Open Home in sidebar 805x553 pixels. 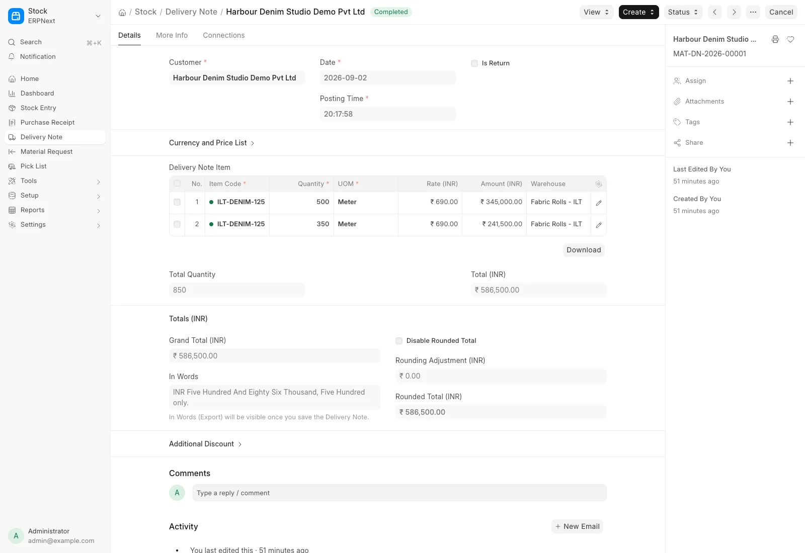(55, 79)
